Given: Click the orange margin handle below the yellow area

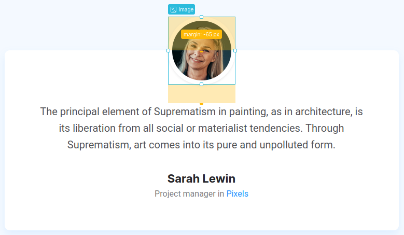Looking at the screenshot, I should 202,104.
